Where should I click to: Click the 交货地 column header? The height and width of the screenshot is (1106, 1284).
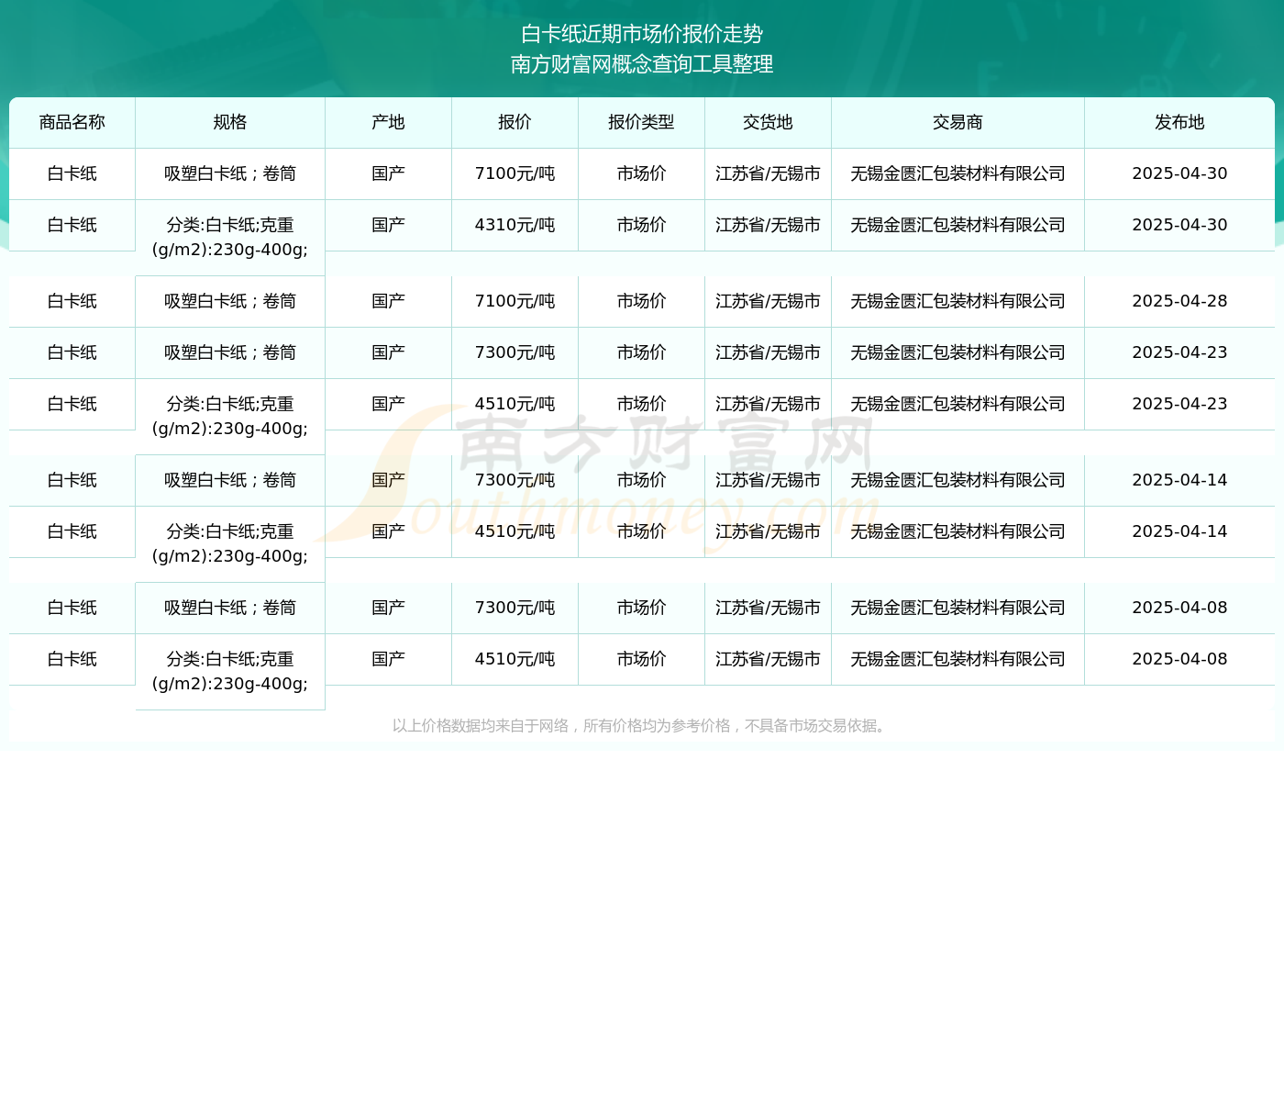click(768, 122)
